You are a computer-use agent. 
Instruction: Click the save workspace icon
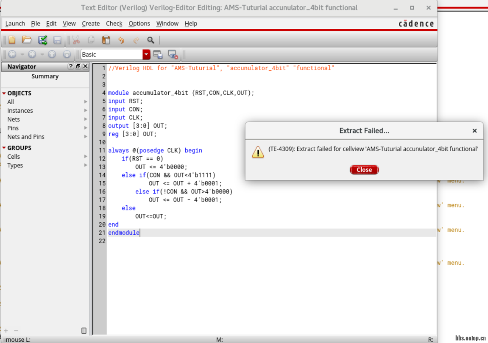tap(158, 54)
